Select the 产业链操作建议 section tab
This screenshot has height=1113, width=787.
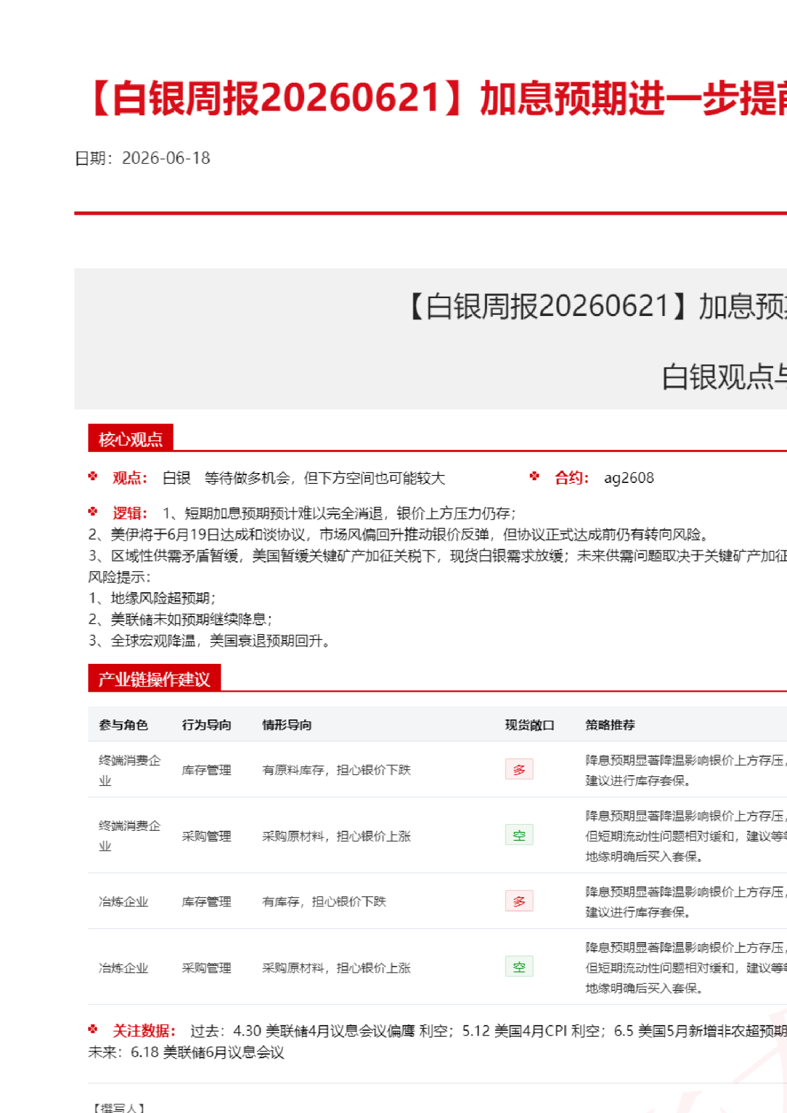[x=154, y=678]
